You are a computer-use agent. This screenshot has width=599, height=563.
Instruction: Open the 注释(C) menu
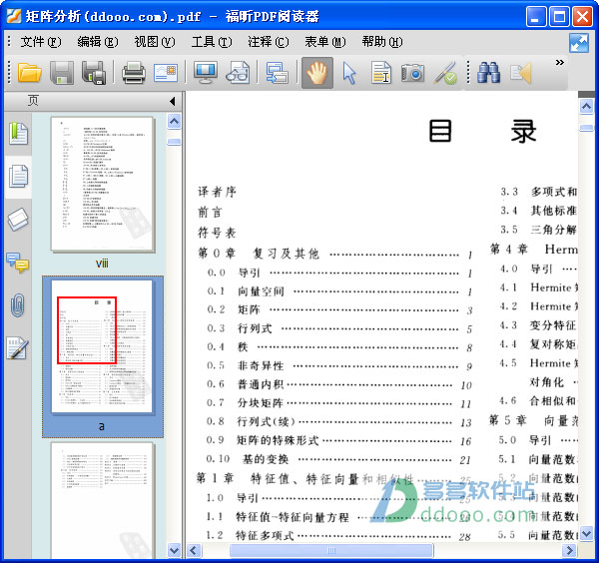(269, 42)
